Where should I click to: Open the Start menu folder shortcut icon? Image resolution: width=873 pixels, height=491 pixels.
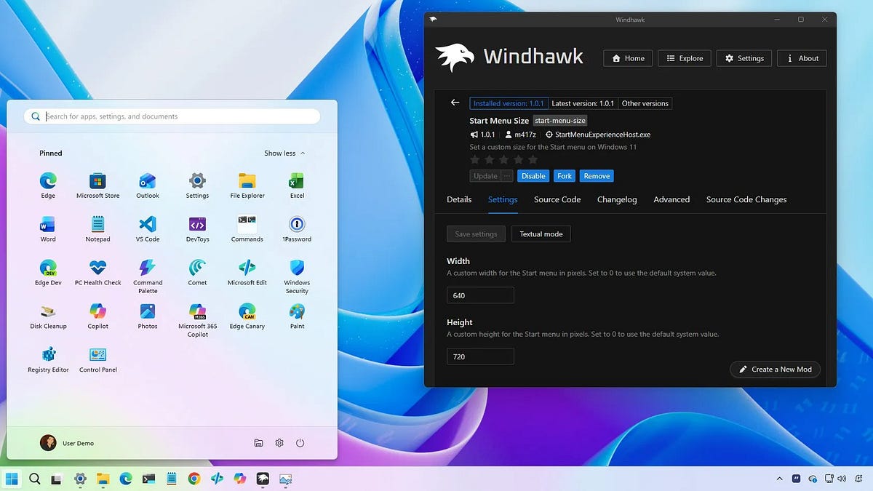pos(258,443)
